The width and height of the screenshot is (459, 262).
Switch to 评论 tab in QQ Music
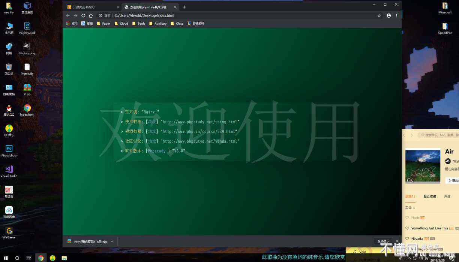coord(447,196)
